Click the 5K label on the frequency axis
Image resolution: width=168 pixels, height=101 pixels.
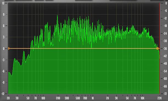[x=127, y=98]
